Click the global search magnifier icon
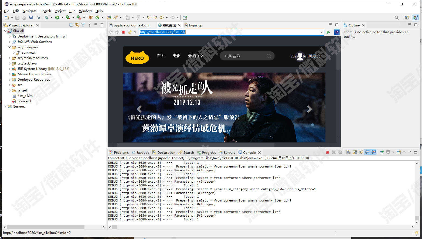This screenshot has width=422, height=239. coord(397,18)
